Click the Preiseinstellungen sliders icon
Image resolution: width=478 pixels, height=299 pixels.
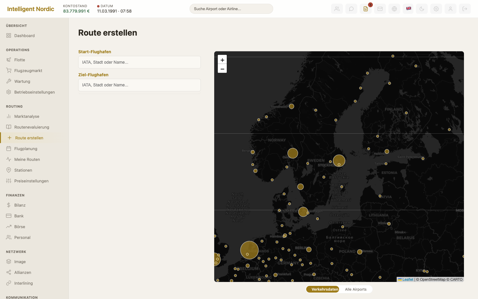tap(9, 181)
